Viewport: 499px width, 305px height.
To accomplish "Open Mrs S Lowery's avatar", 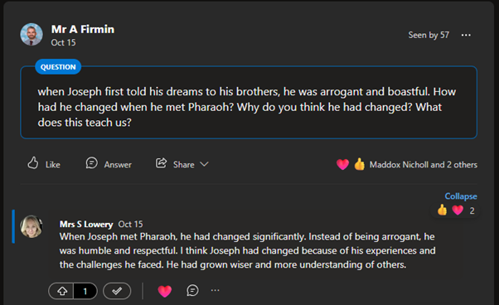I will tap(31, 226).
